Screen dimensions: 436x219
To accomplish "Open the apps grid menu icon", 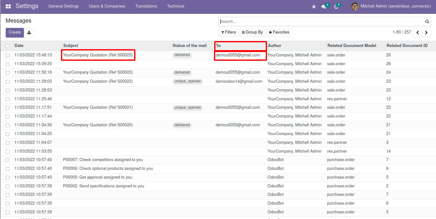I will point(8,6).
